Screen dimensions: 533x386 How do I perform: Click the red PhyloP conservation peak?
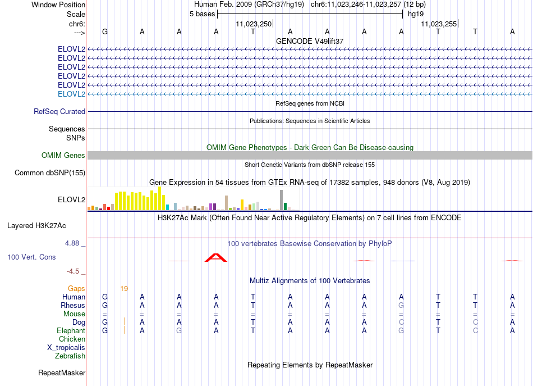216,257
